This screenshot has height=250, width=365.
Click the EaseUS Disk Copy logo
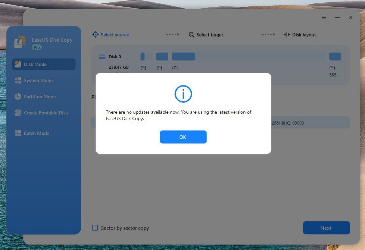[20, 43]
